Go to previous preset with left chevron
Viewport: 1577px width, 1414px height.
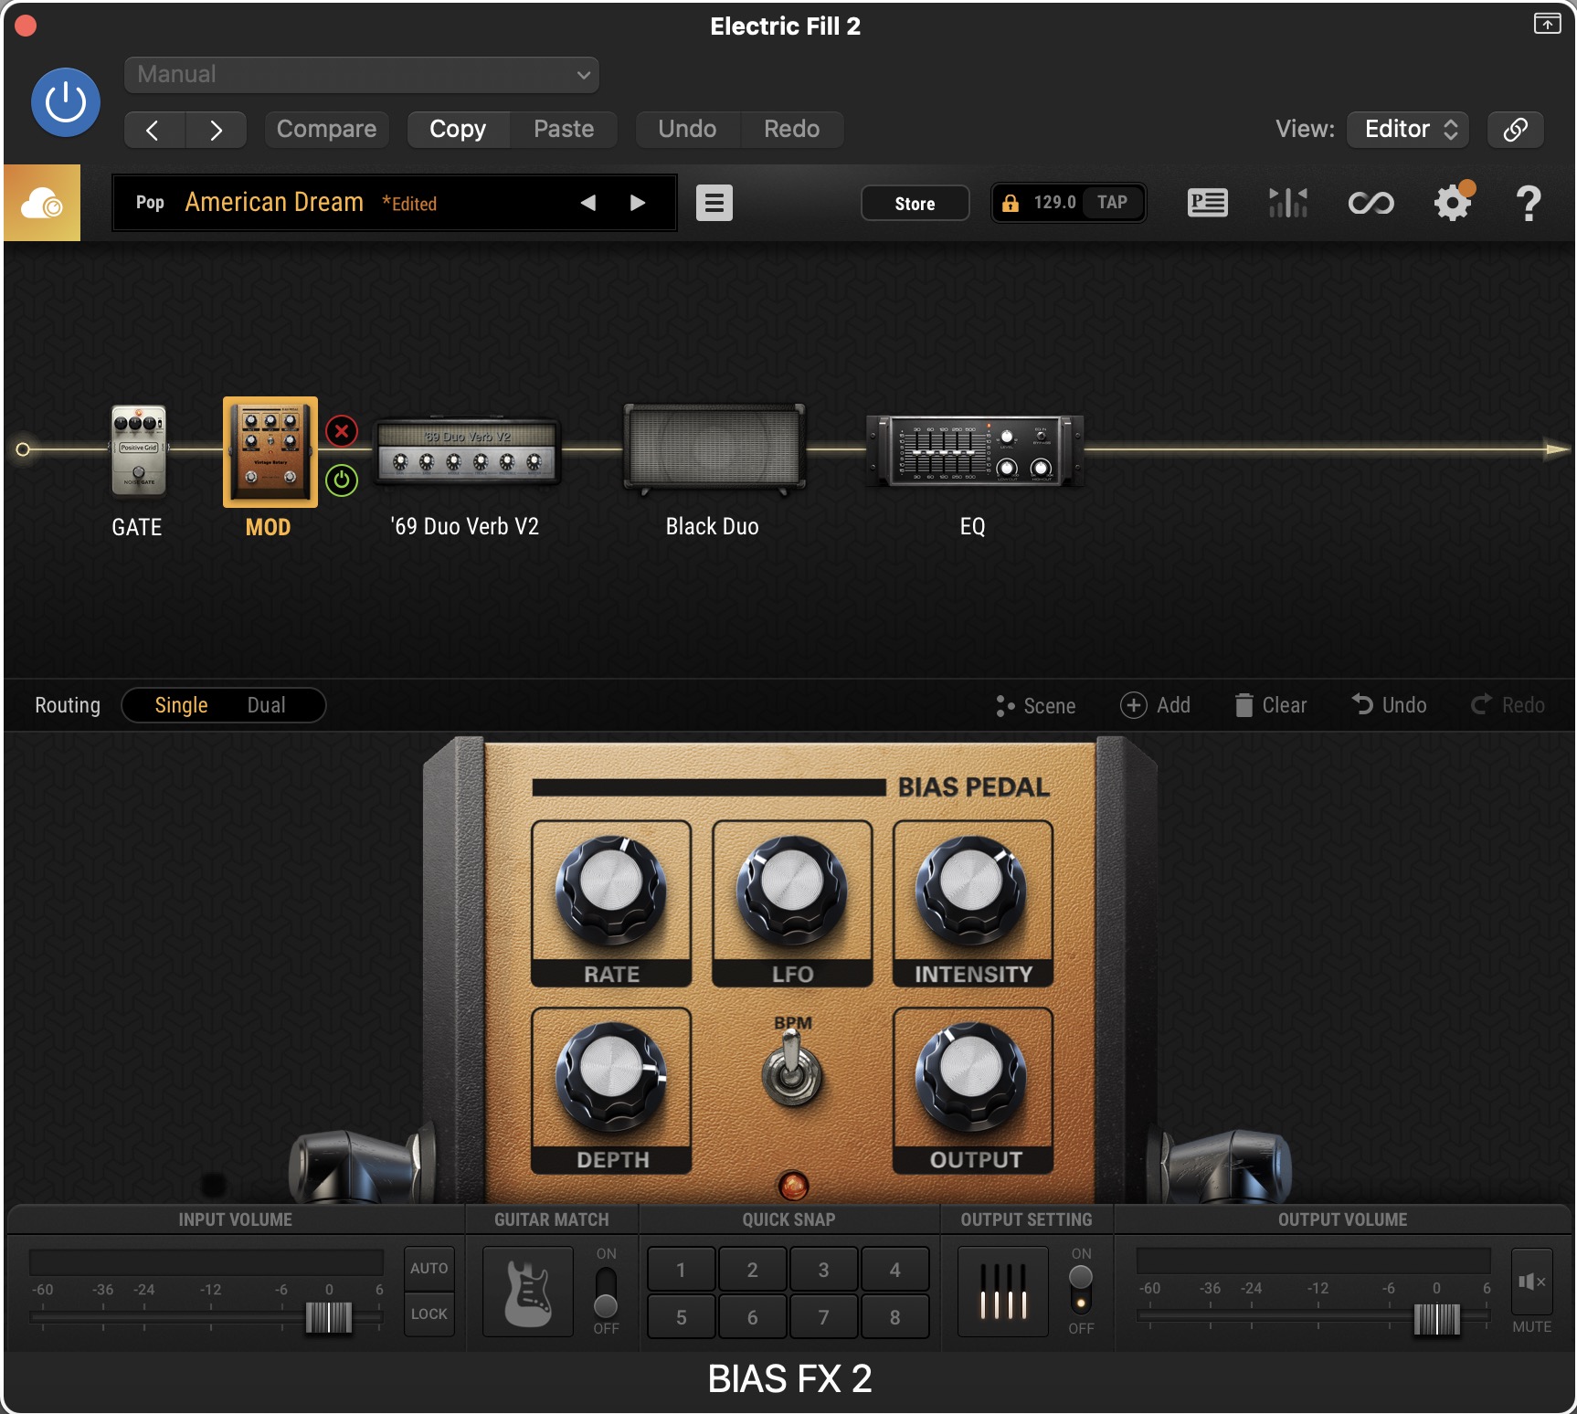coord(153,130)
